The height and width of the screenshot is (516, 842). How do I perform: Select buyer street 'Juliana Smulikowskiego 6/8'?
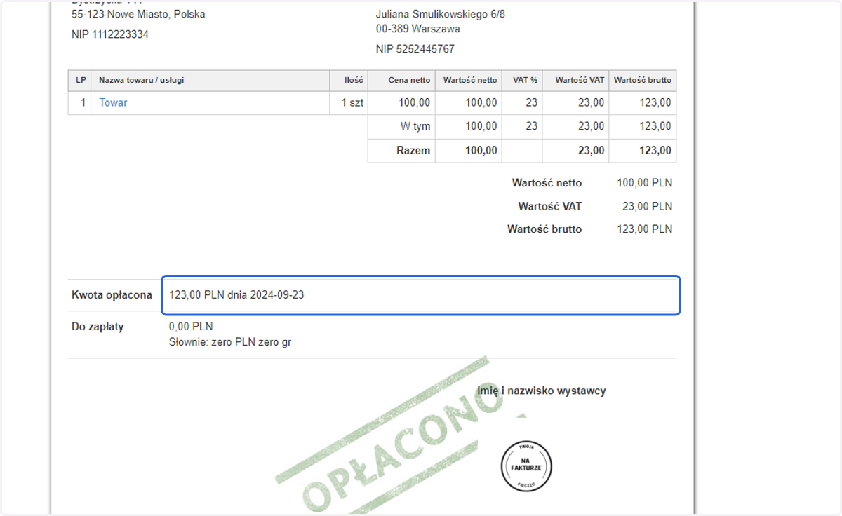pyautogui.click(x=441, y=14)
